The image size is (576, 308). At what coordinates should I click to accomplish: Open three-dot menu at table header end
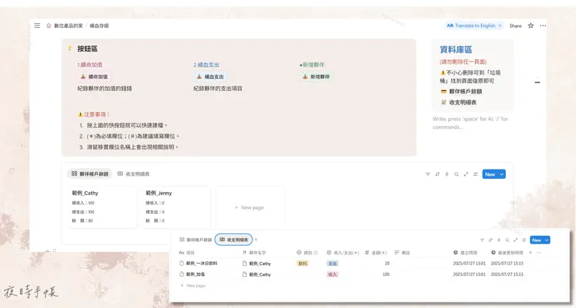539,253
